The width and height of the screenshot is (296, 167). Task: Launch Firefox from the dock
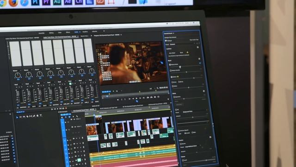pos(13,2)
